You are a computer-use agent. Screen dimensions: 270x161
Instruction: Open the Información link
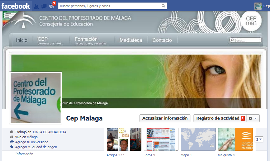point(24,154)
